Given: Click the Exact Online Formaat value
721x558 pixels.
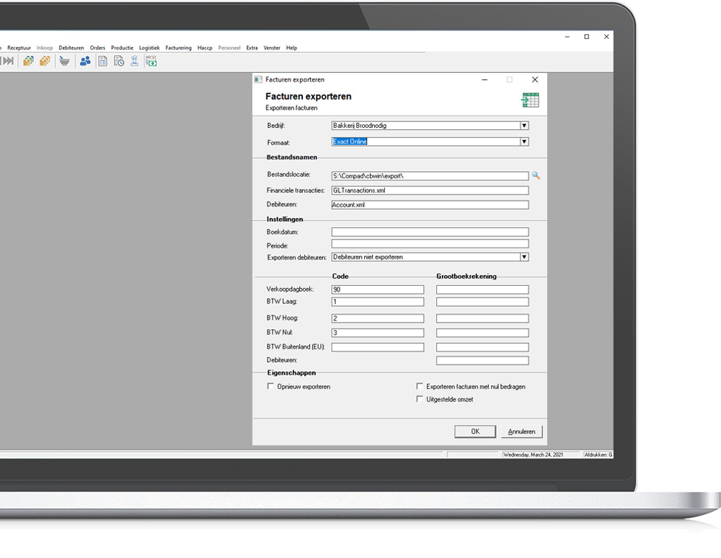Looking at the screenshot, I should pos(350,141).
